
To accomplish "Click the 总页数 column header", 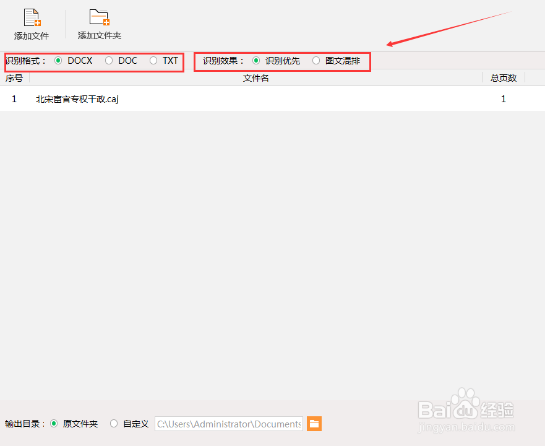I will [x=503, y=77].
